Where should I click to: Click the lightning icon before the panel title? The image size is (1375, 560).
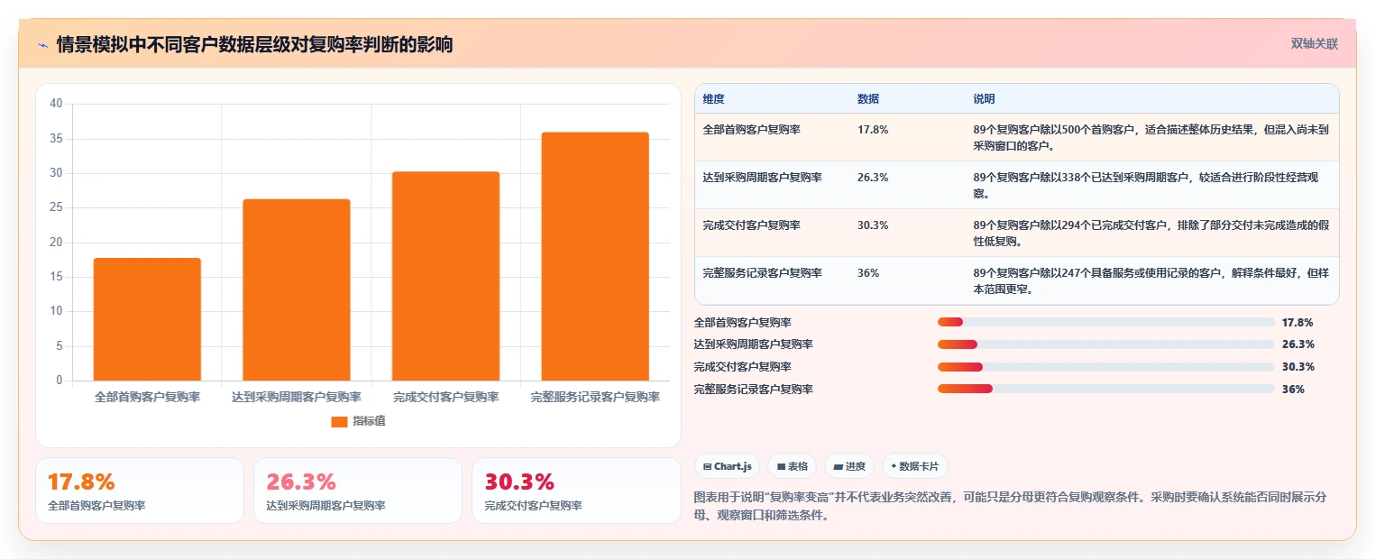(42, 45)
